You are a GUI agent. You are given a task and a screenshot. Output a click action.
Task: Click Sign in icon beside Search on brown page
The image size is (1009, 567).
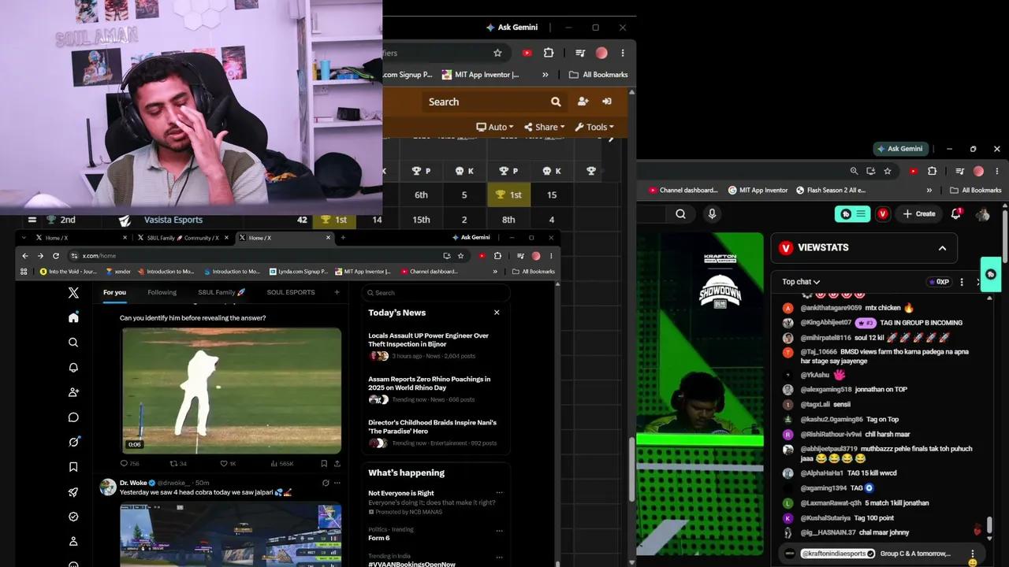click(x=607, y=102)
